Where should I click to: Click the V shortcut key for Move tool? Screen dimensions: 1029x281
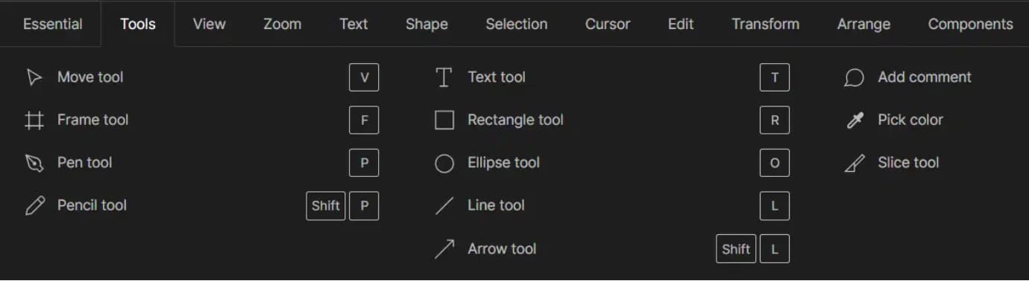364,77
